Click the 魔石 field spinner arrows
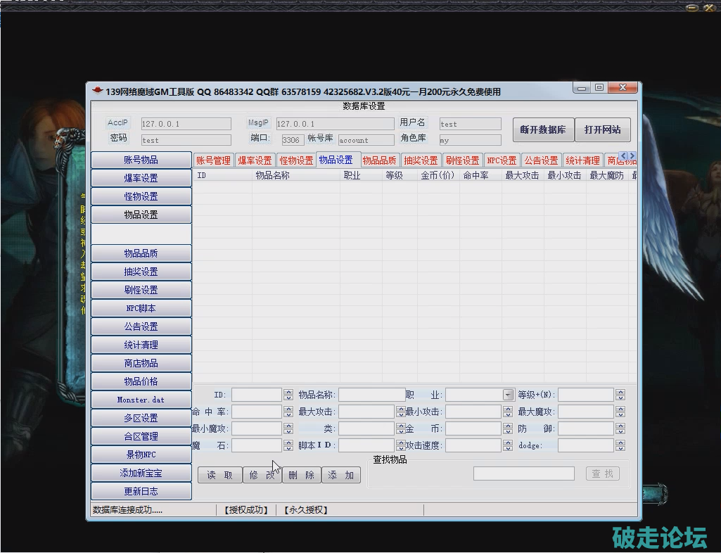The height and width of the screenshot is (553, 721). pyautogui.click(x=288, y=445)
